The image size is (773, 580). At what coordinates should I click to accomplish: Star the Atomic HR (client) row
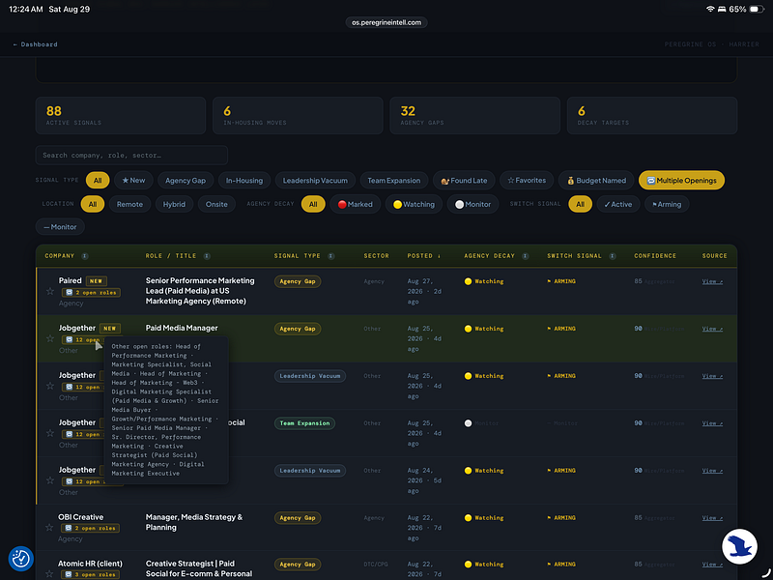tap(49, 574)
